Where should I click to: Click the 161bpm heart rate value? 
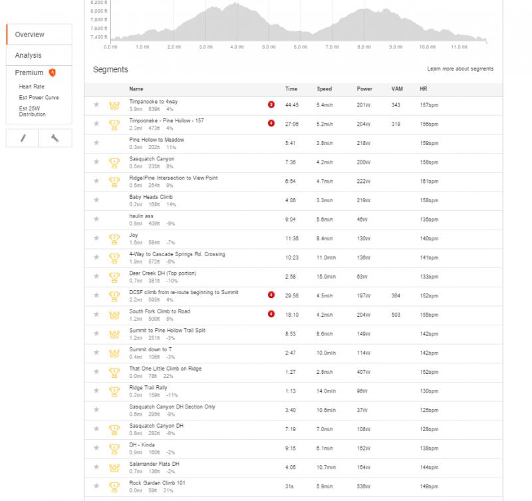click(x=429, y=181)
